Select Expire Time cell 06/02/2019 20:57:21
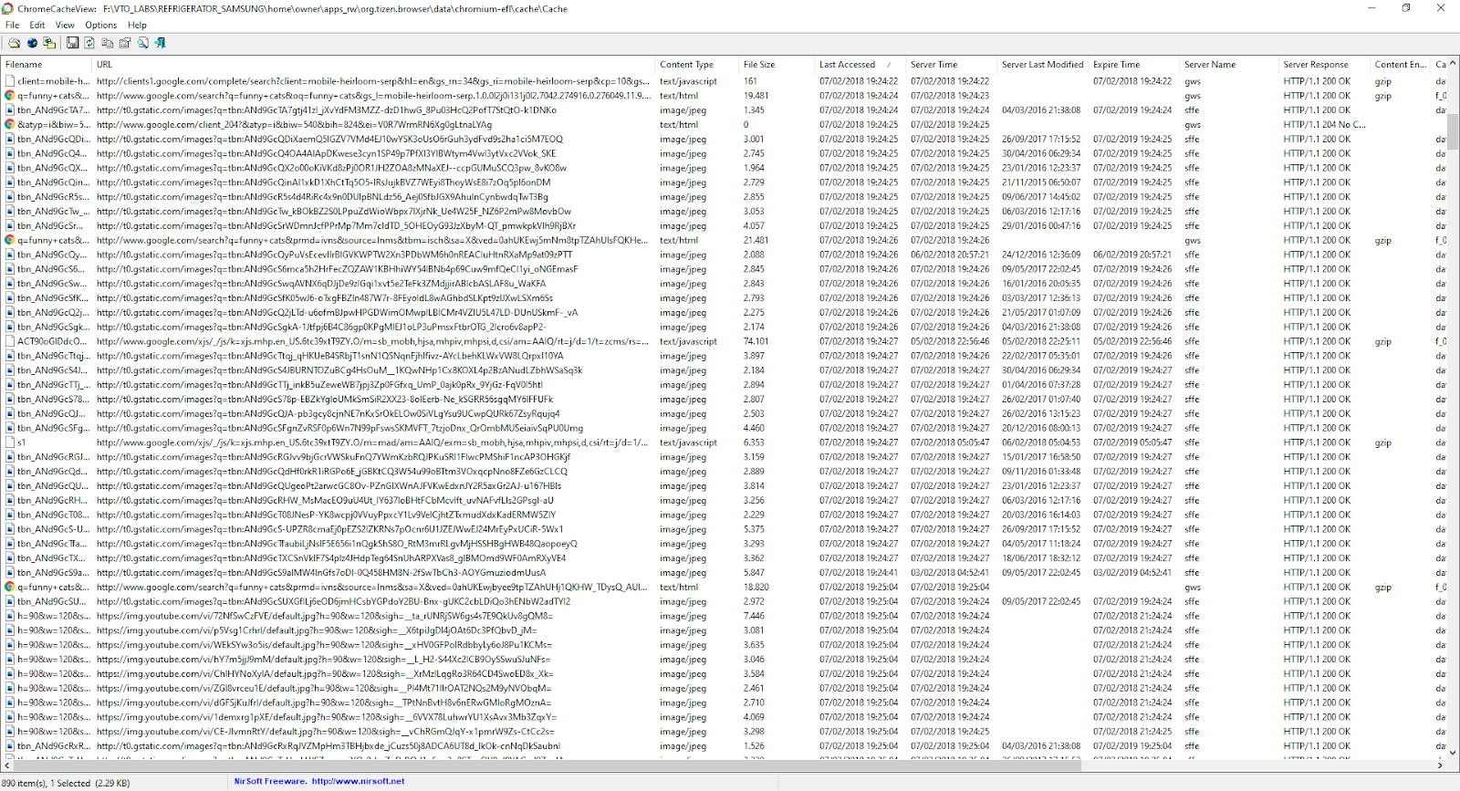This screenshot has height=791, width=1460. pyautogui.click(x=1132, y=255)
